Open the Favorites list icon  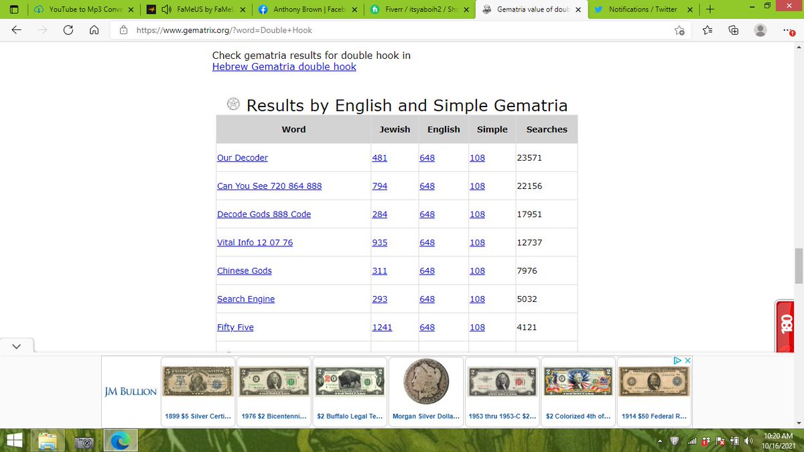(x=706, y=30)
